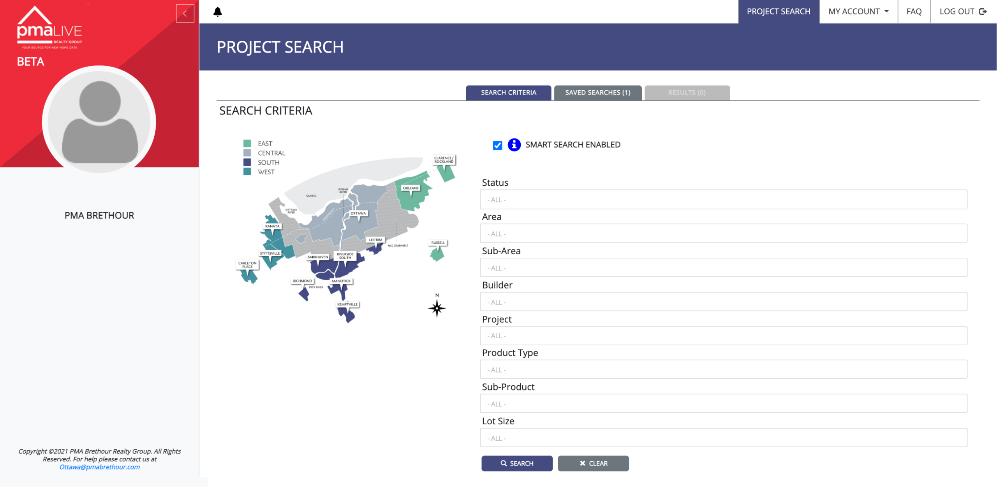Click the East legend color swatch
Image resolution: width=997 pixels, height=487 pixels.
pyautogui.click(x=247, y=143)
